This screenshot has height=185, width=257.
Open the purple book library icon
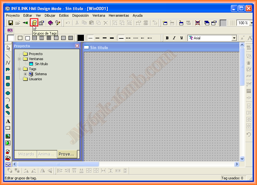tap(50, 23)
